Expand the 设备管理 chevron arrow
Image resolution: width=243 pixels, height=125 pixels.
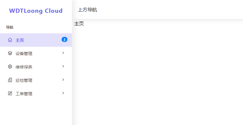[x=63, y=53]
